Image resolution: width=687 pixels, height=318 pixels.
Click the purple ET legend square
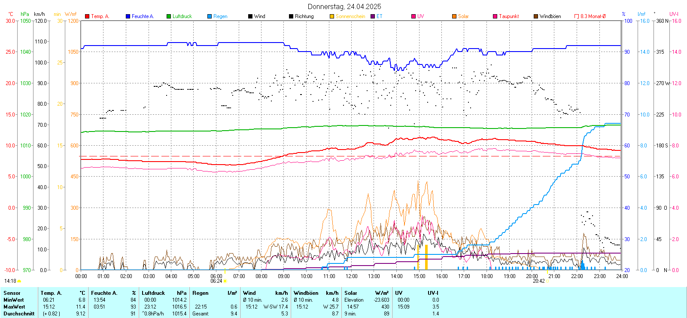tap(373, 16)
